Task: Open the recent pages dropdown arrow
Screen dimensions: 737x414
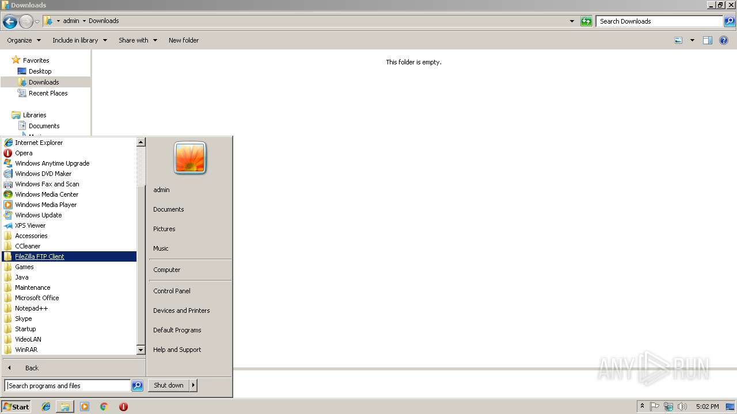Action: click(x=37, y=22)
